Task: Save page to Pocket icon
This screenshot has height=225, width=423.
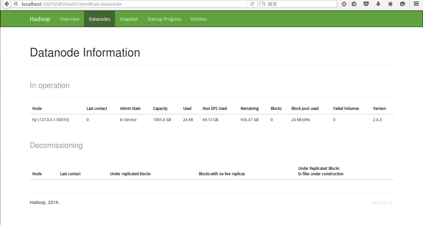Action: (x=366, y=4)
